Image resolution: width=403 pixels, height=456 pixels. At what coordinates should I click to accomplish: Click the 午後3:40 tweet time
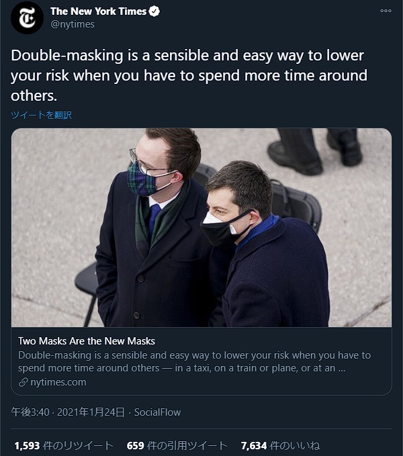tap(30, 412)
